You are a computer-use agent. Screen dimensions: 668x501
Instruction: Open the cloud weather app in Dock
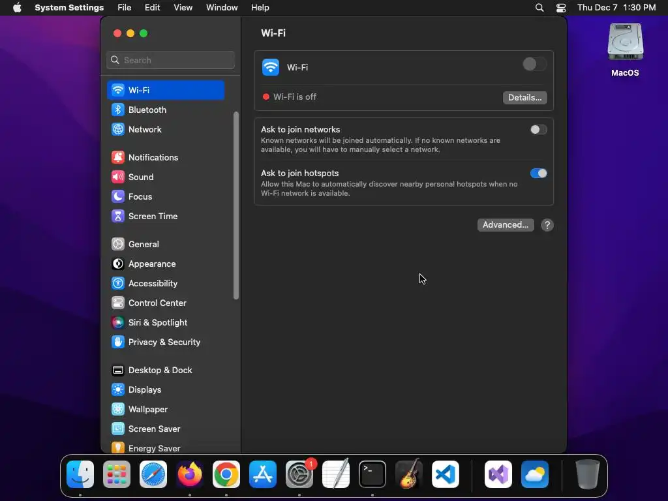tap(535, 474)
